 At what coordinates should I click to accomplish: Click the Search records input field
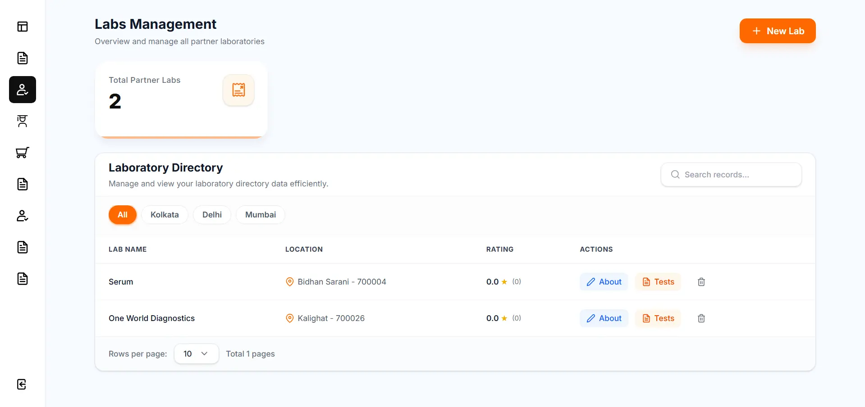coord(731,175)
